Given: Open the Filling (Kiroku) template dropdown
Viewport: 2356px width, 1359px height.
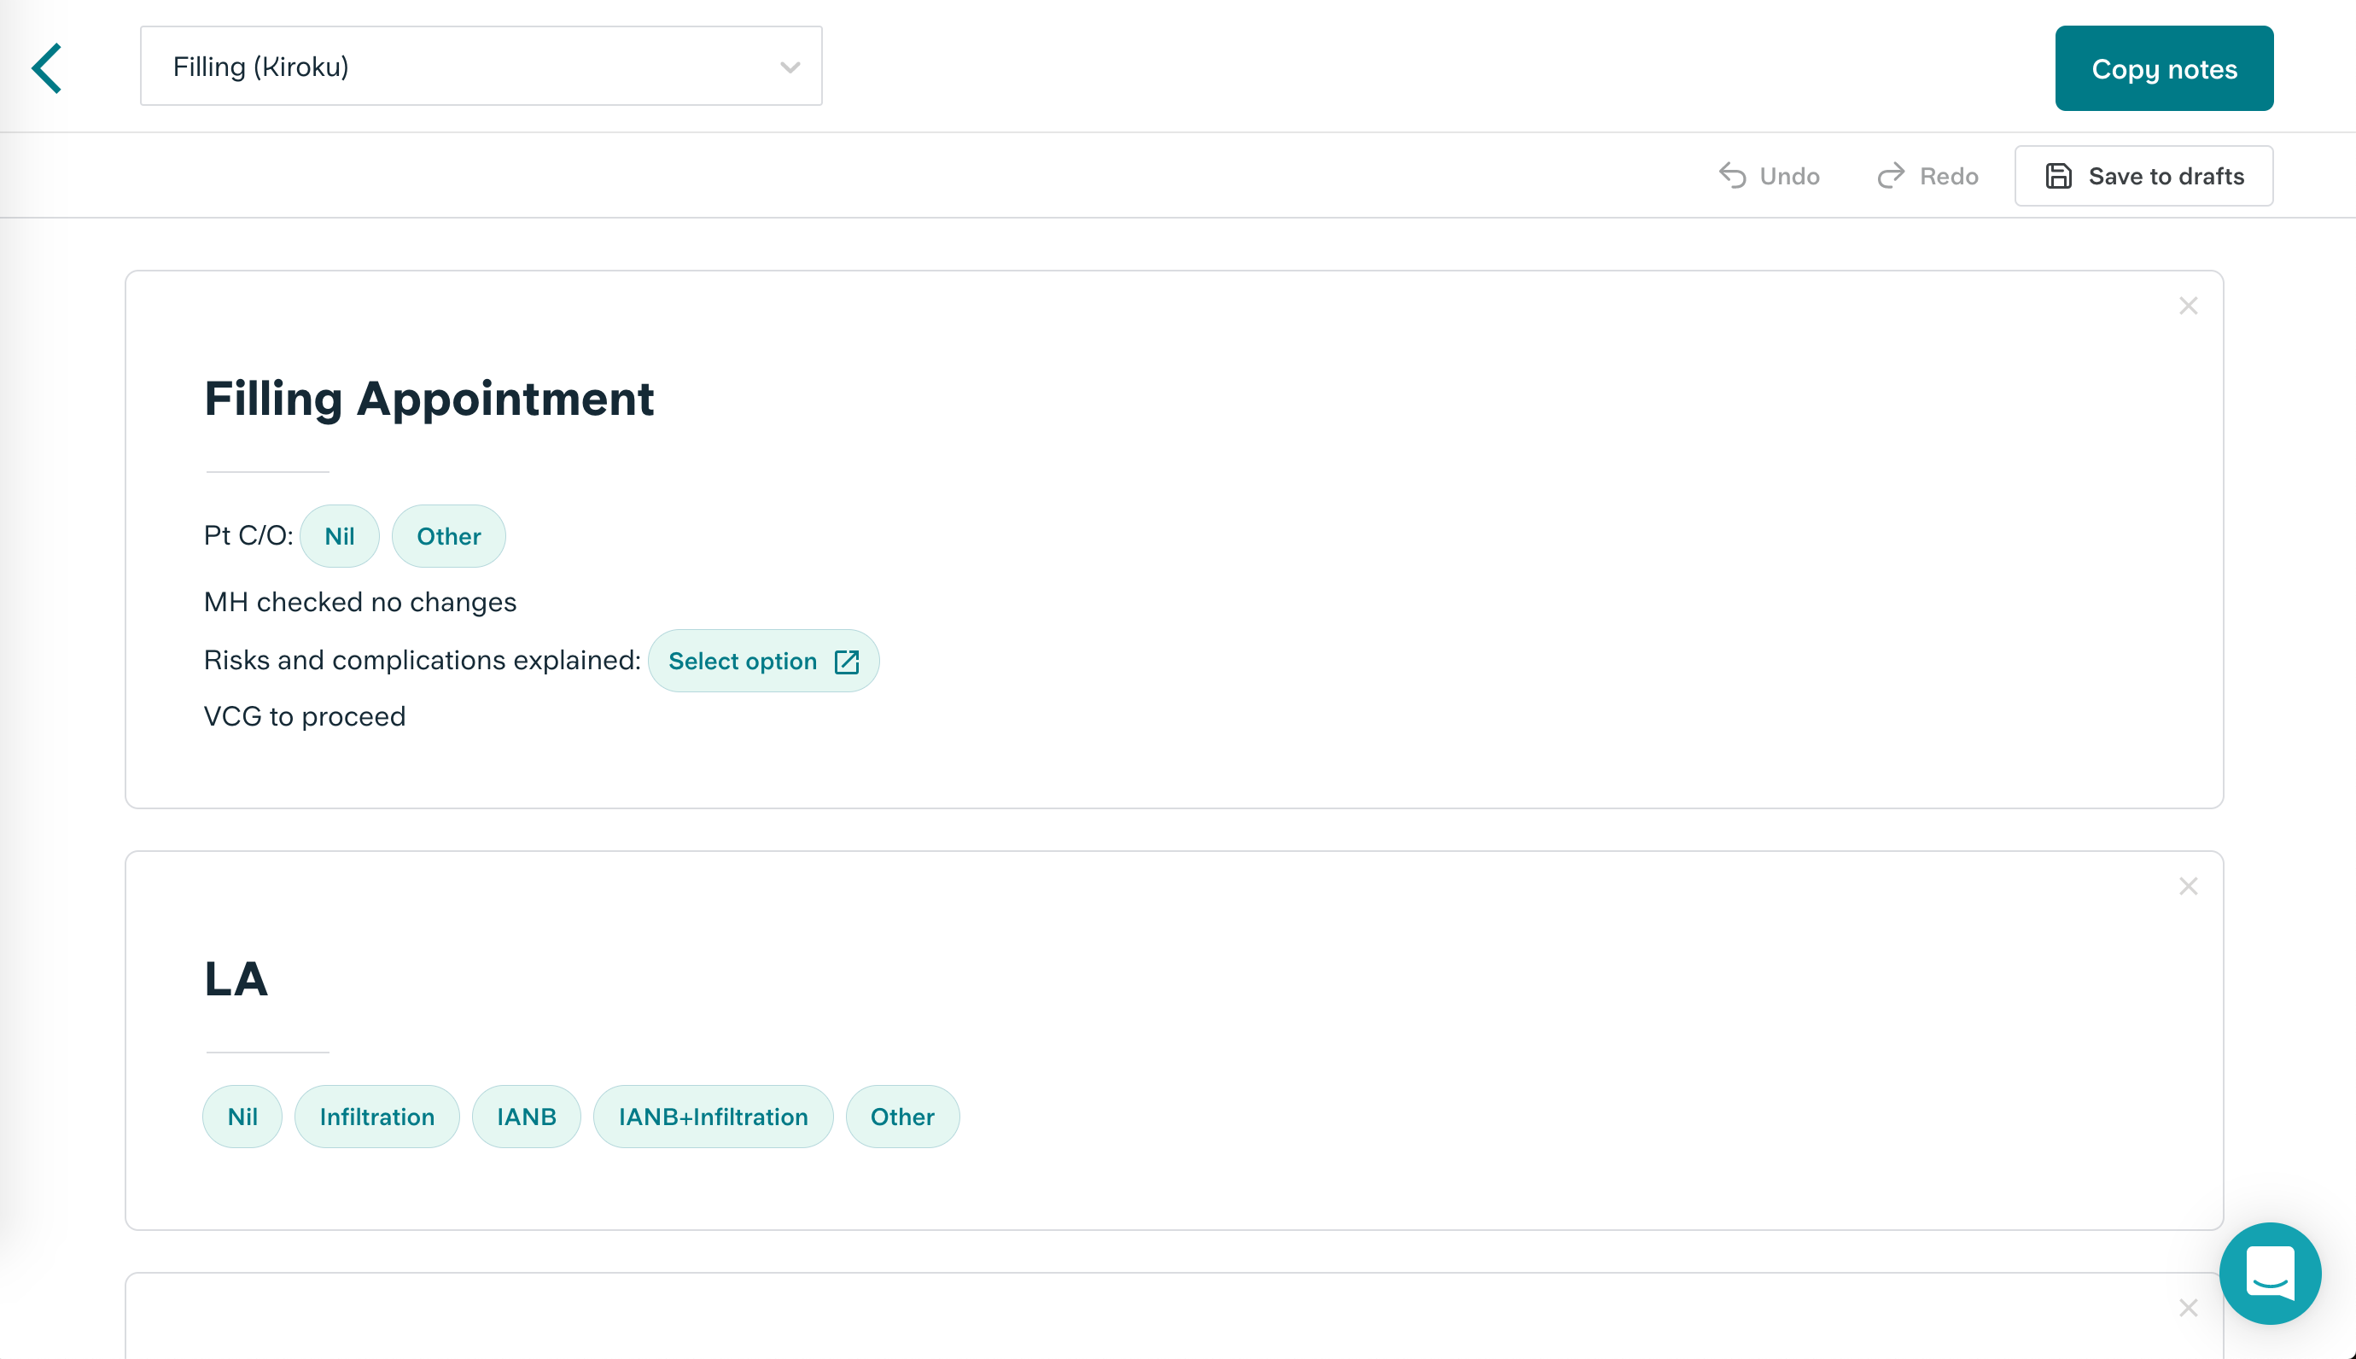Looking at the screenshot, I should coord(481,67).
